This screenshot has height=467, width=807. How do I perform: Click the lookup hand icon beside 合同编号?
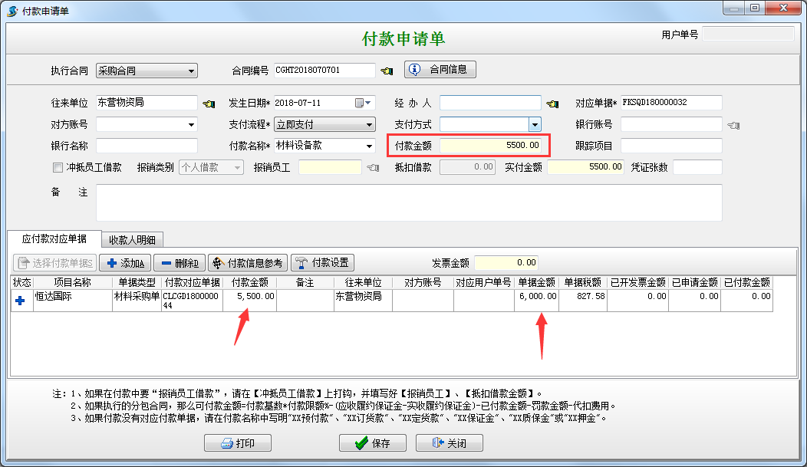click(x=387, y=71)
